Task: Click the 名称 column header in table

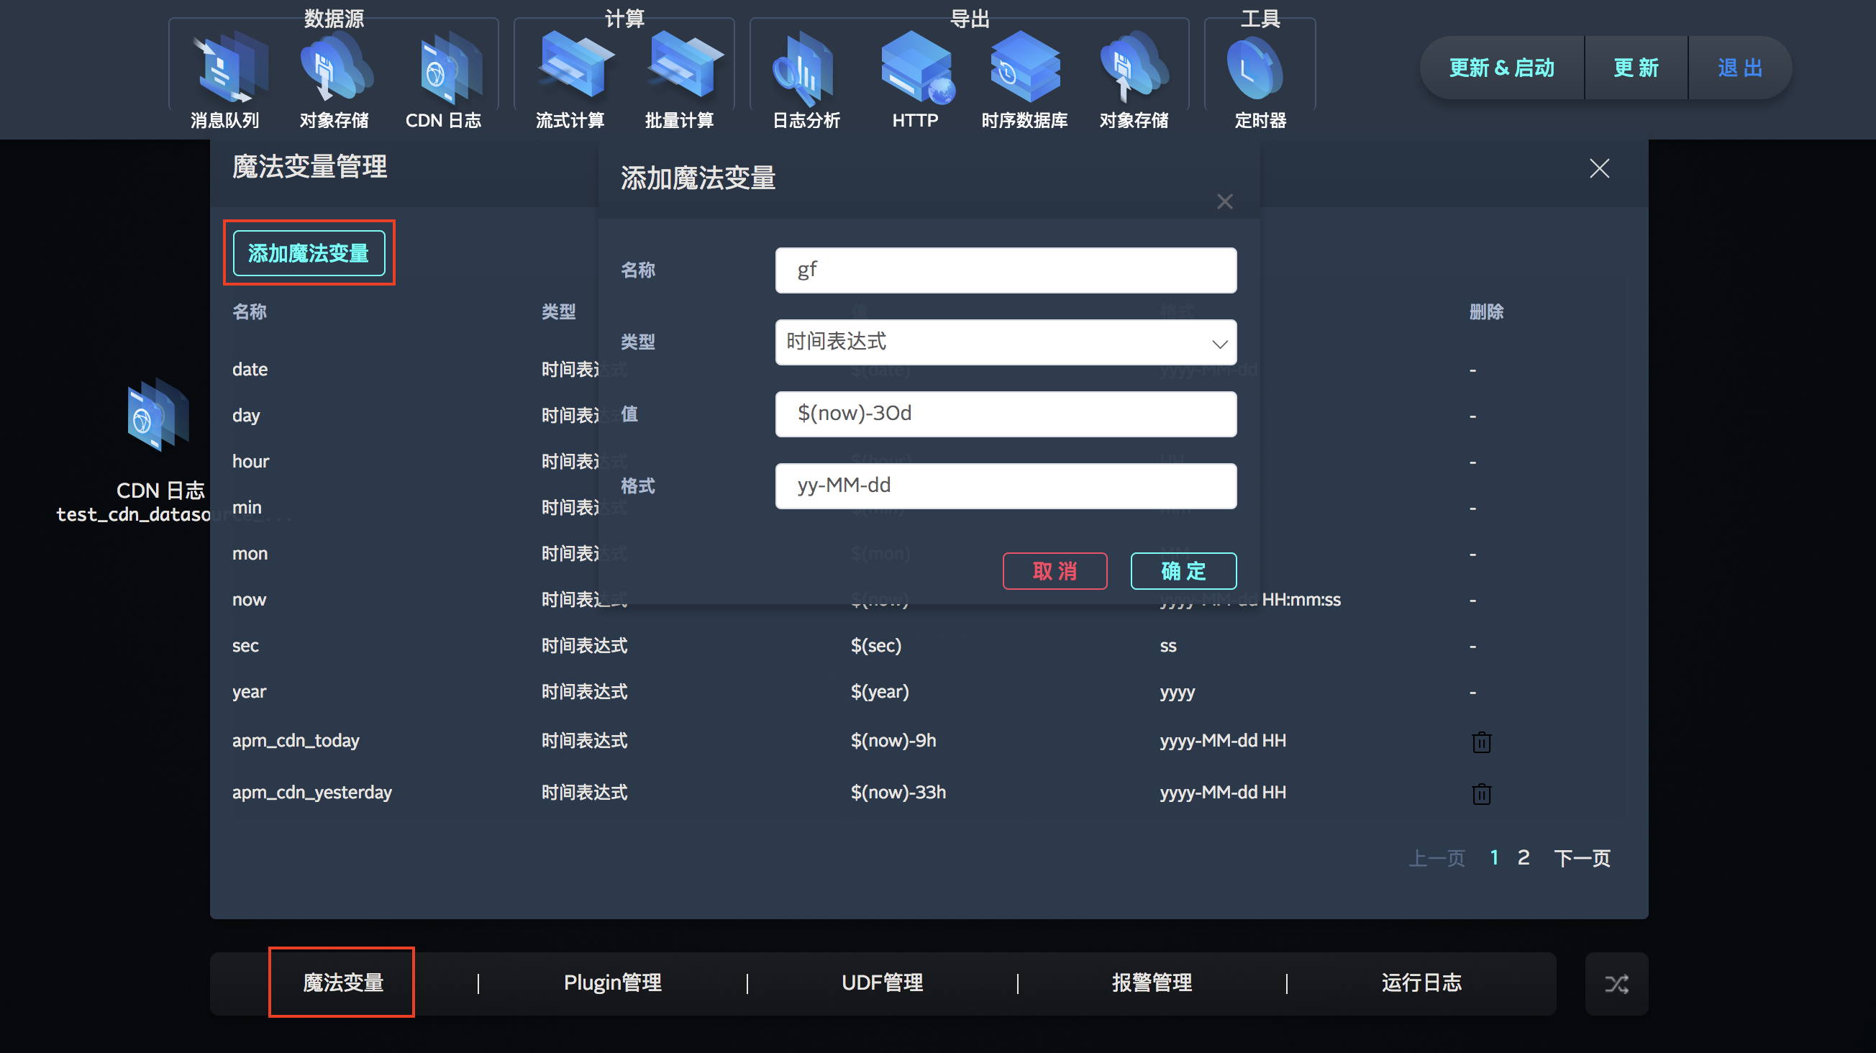Action: [249, 311]
